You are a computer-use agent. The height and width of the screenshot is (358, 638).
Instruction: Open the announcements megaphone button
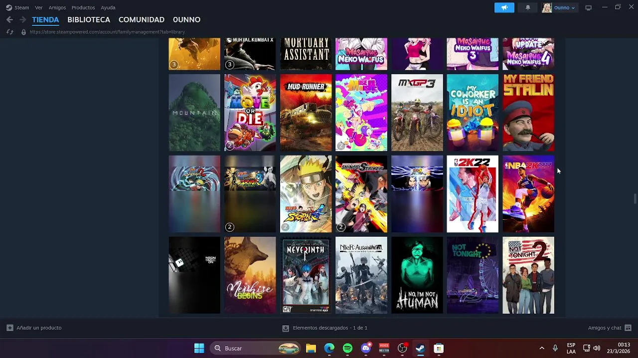click(x=504, y=7)
